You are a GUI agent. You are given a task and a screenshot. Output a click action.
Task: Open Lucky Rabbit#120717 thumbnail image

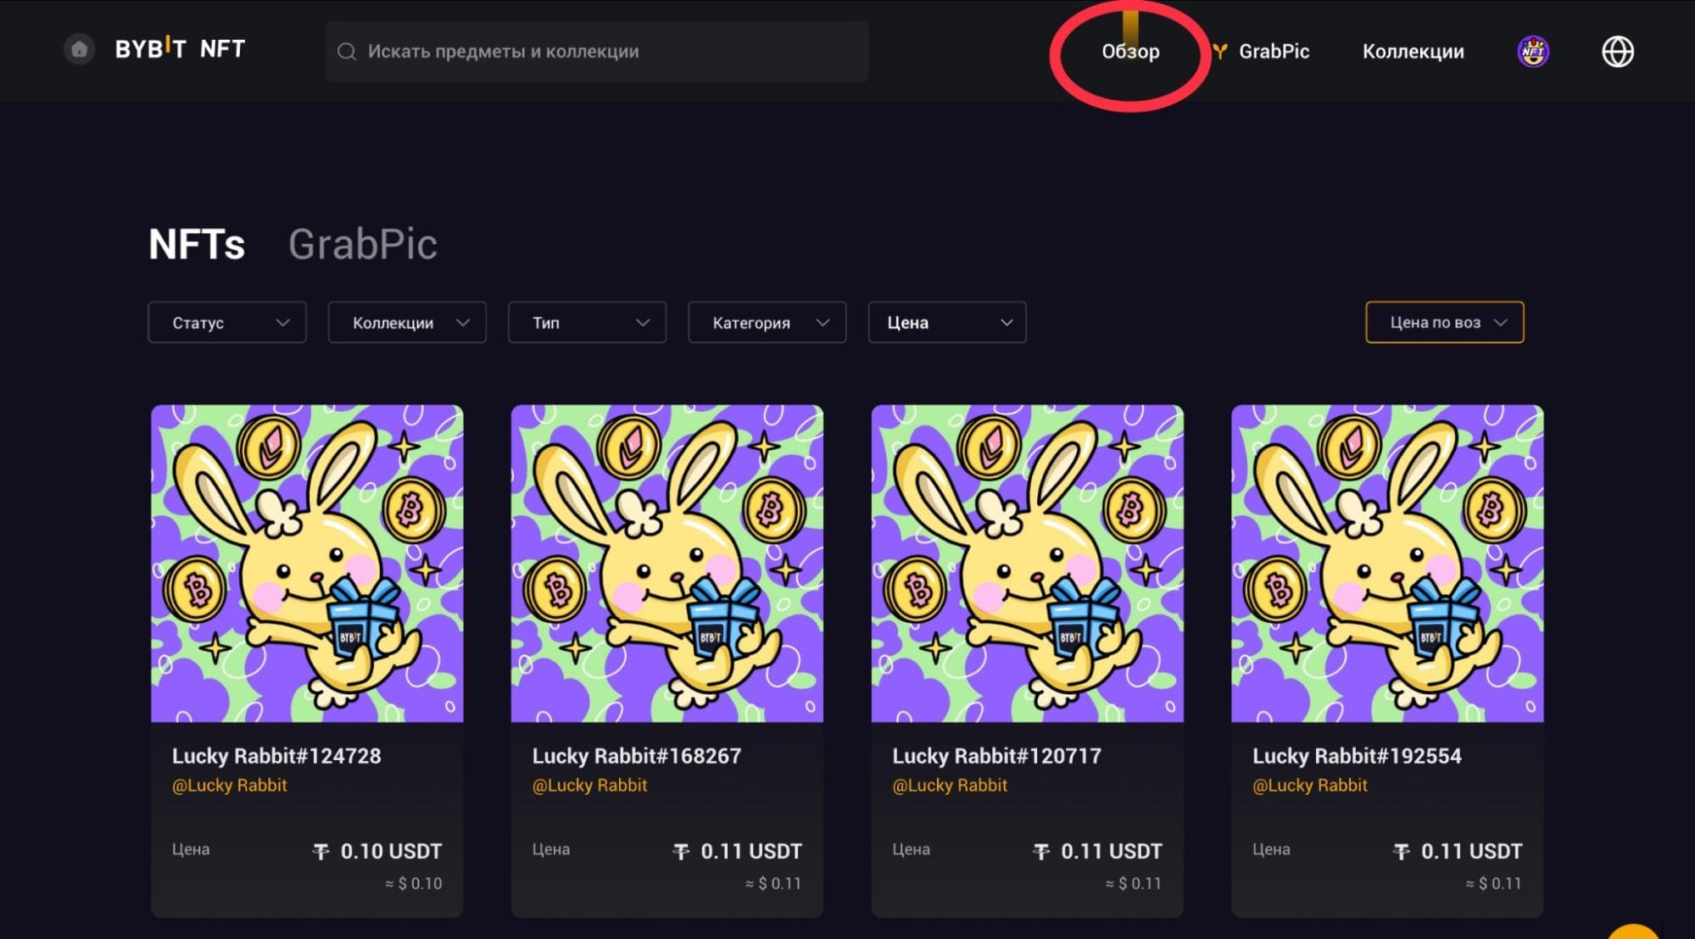(x=1028, y=564)
